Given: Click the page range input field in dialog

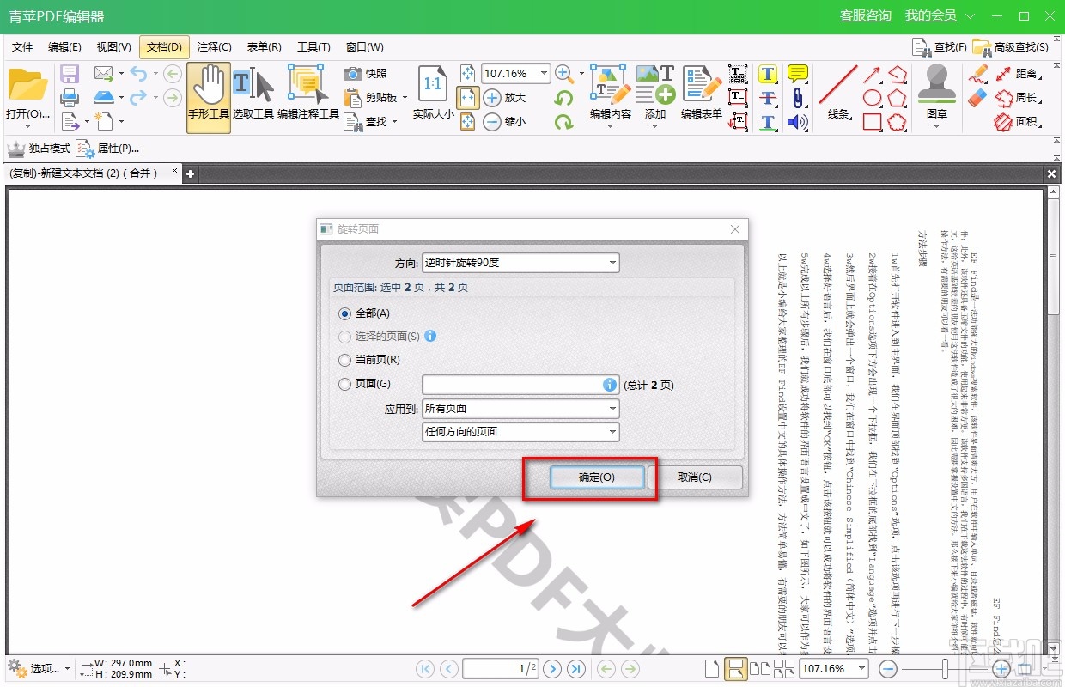Looking at the screenshot, I should (520, 385).
